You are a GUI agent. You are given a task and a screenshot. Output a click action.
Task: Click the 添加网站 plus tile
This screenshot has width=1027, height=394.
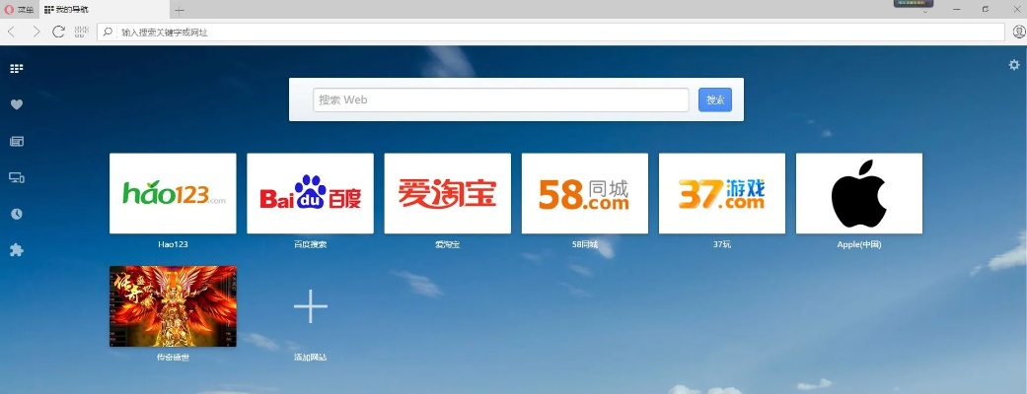click(310, 308)
